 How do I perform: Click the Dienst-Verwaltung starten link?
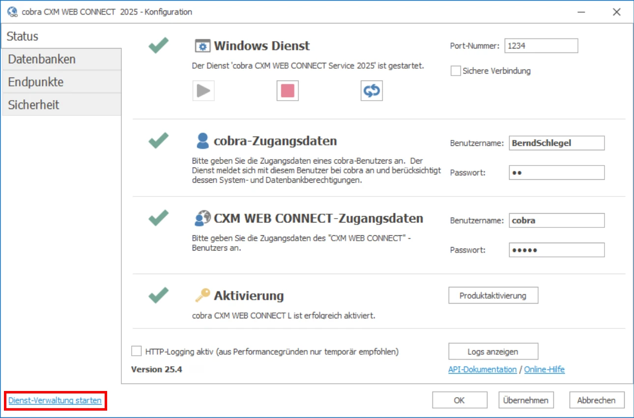point(55,400)
